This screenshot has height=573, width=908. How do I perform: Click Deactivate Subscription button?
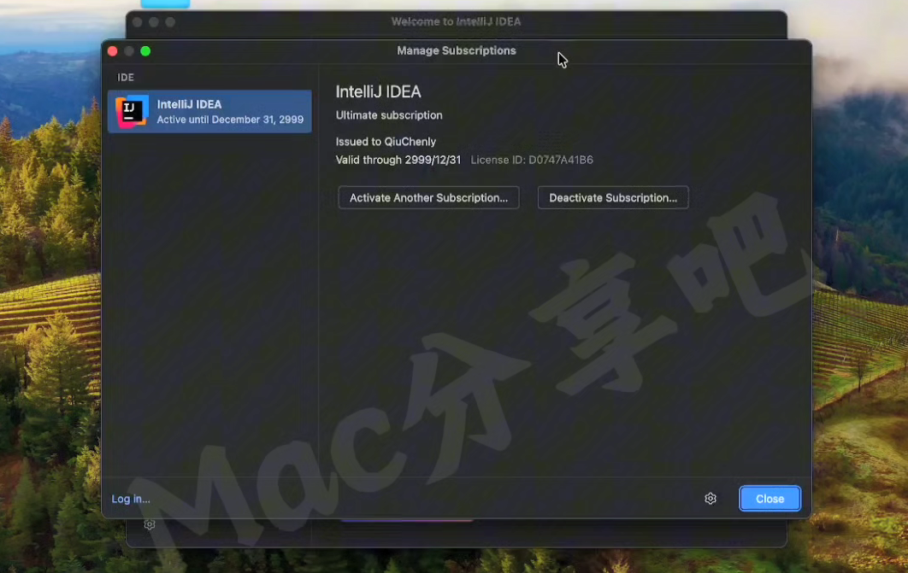point(613,198)
